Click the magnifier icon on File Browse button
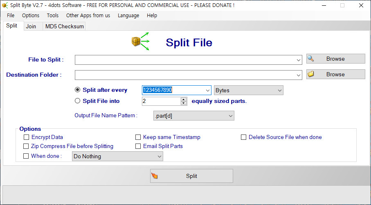 pos(310,58)
